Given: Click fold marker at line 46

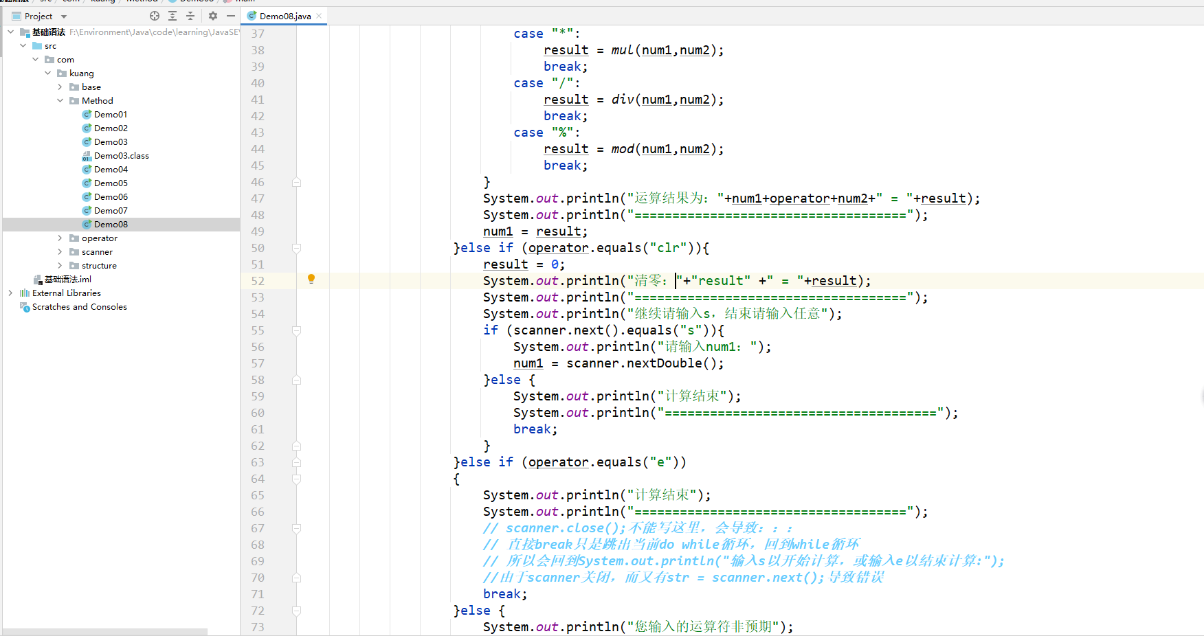Looking at the screenshot, I should [x=297, y=182].
